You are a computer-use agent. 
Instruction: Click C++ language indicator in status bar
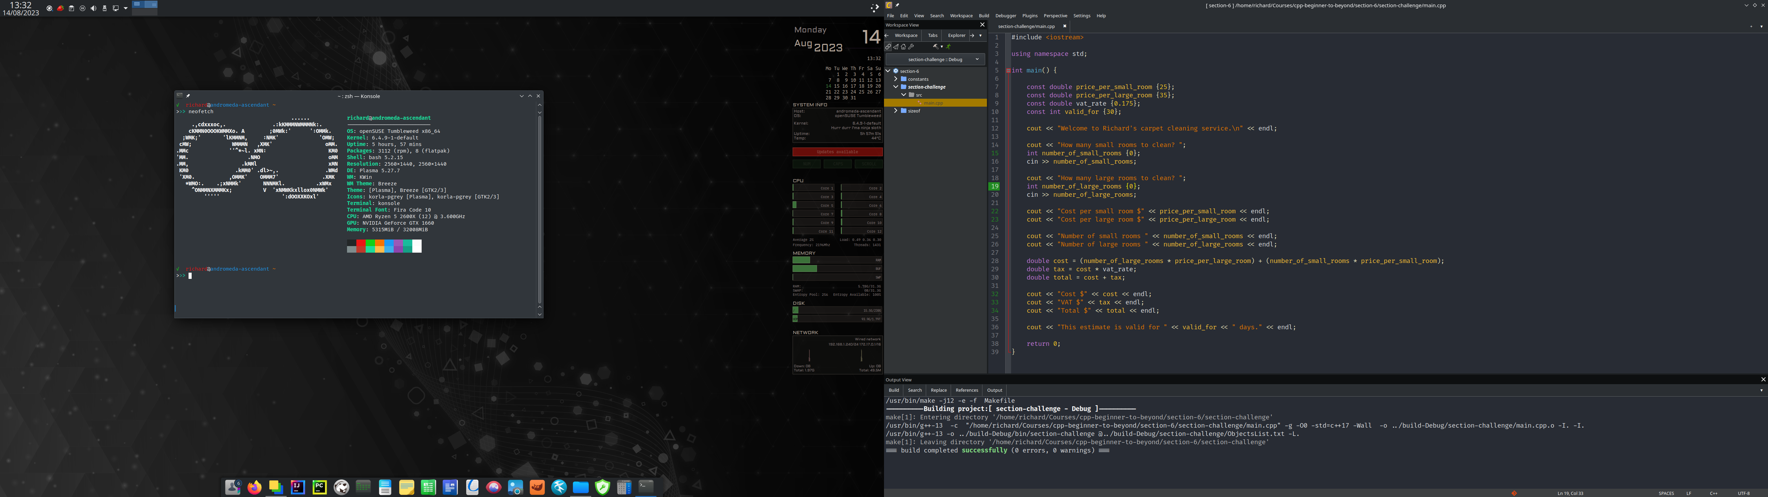1714,493
